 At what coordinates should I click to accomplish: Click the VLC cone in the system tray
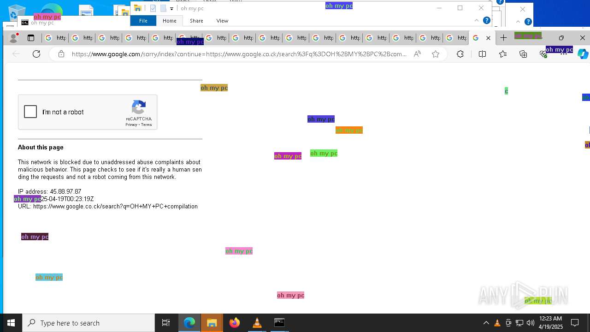[x=497, y=323]
